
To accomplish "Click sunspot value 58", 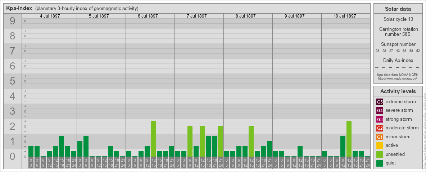I will point(411,51).
